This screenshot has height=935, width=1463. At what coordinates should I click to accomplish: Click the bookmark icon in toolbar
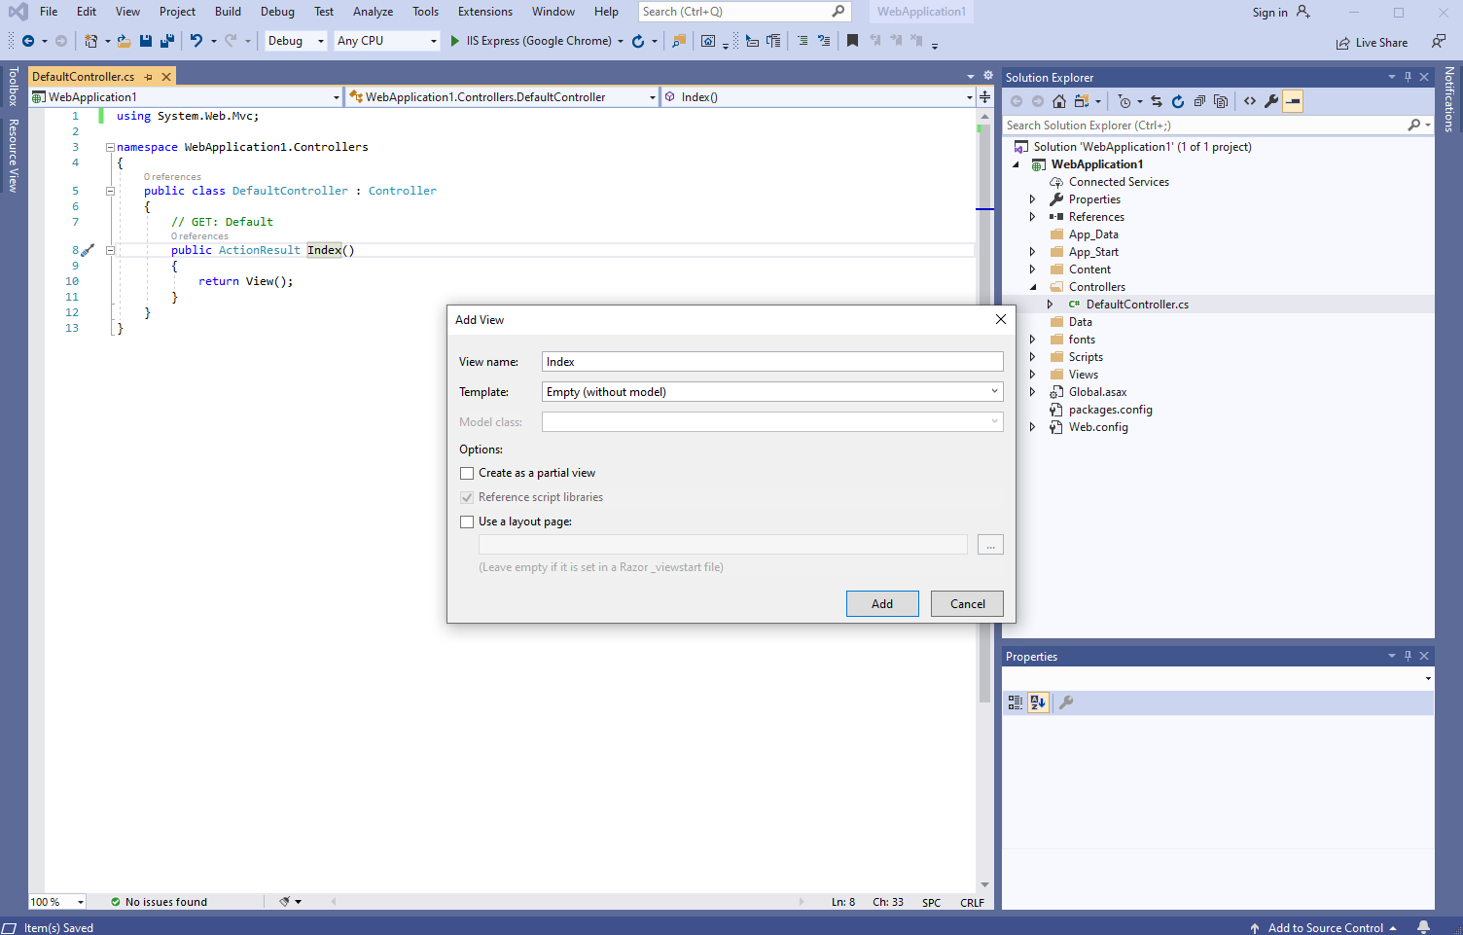[x=852, y=41]
